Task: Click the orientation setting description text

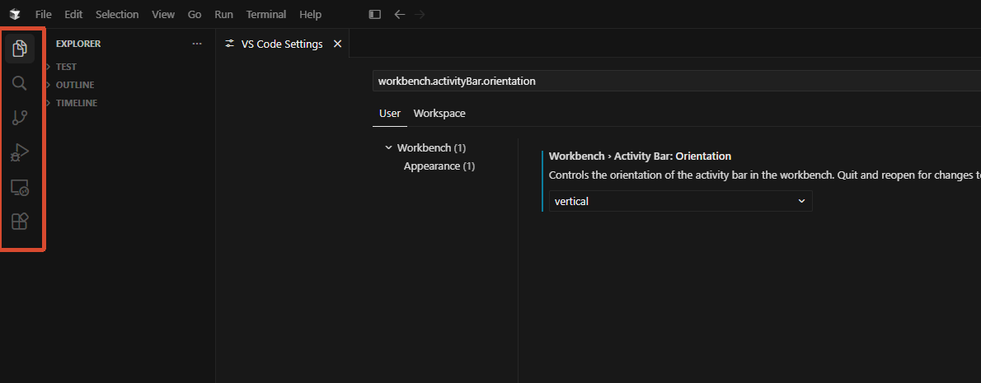Action: (764, 175)
